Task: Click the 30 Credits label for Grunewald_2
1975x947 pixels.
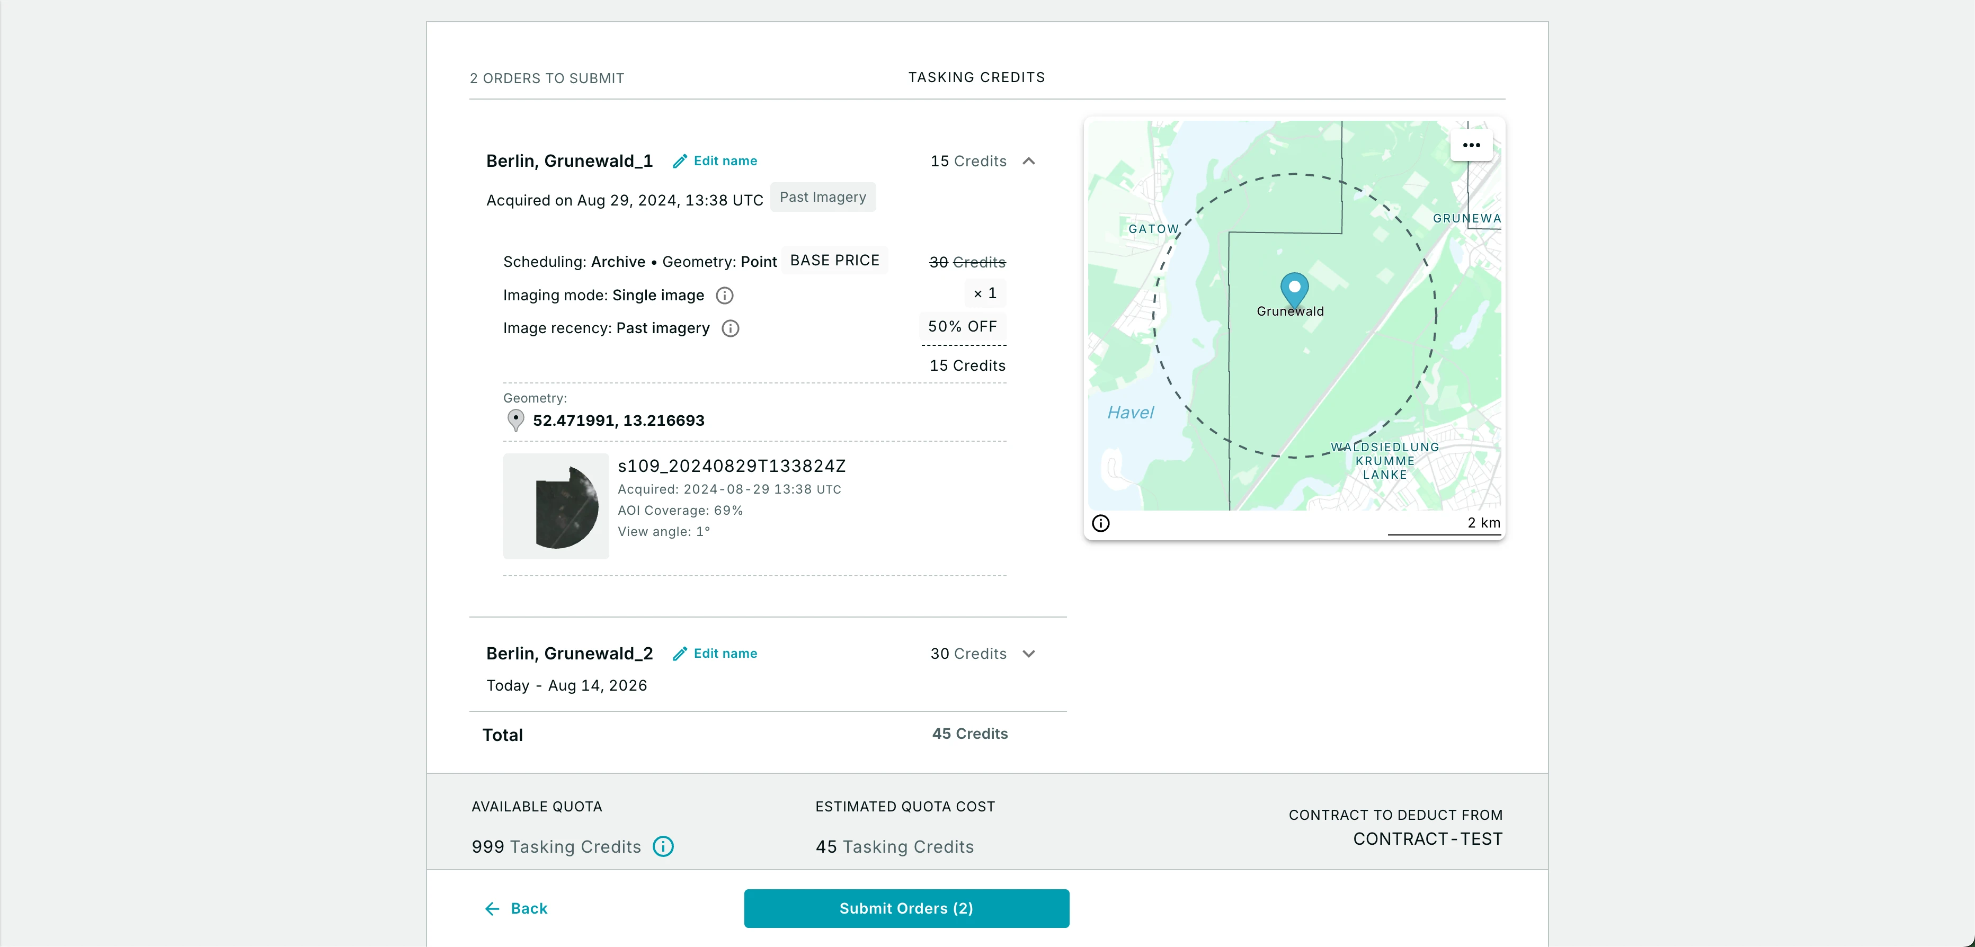Action: click(967, 654)
